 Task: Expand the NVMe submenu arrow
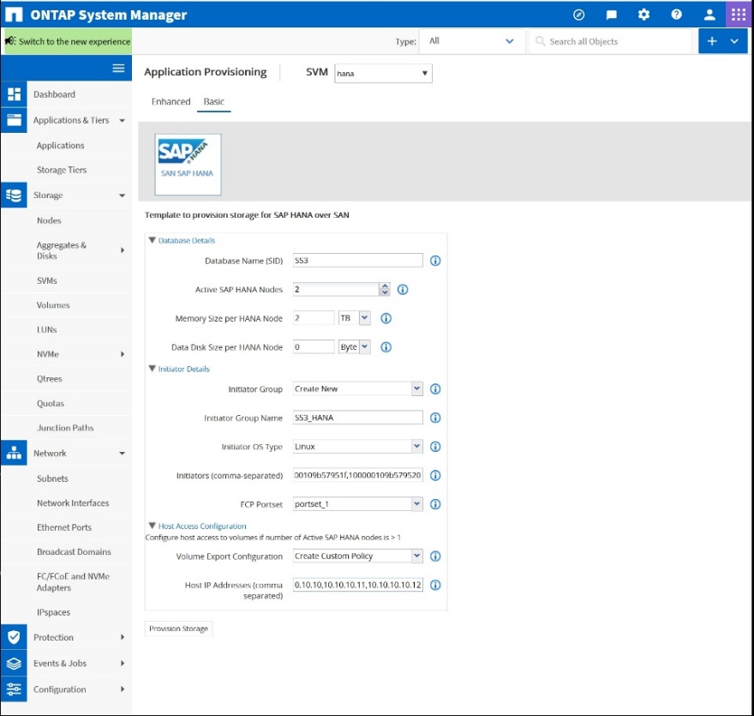[x=123, y=354]
